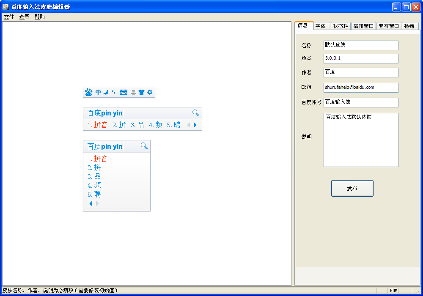Open the skin T-shirt icon
The image size is (423, 296).
point(141,92)
